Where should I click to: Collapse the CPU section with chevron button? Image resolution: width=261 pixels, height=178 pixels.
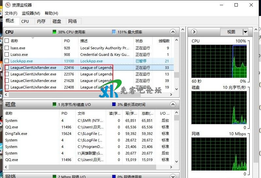pos(173,32)
